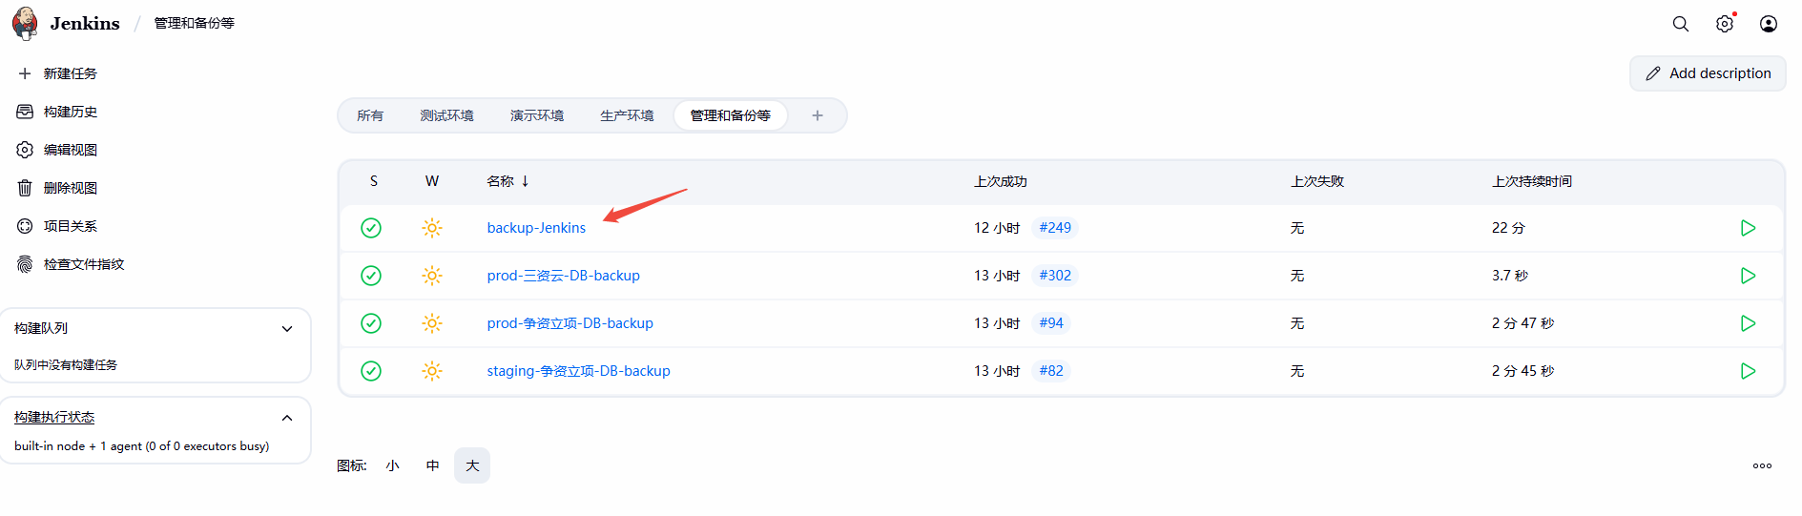Viewport: 1802px width, 516px height.
Task: Switch to the 所有 tab
Action: 370,115
